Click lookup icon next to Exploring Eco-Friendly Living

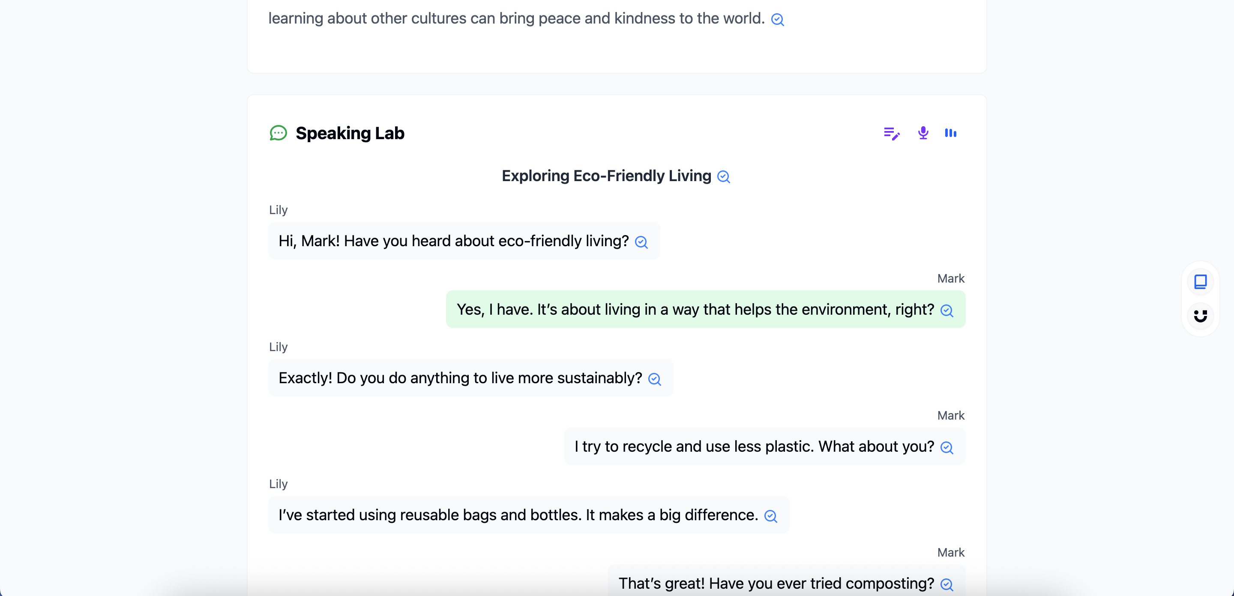[723, 177]
